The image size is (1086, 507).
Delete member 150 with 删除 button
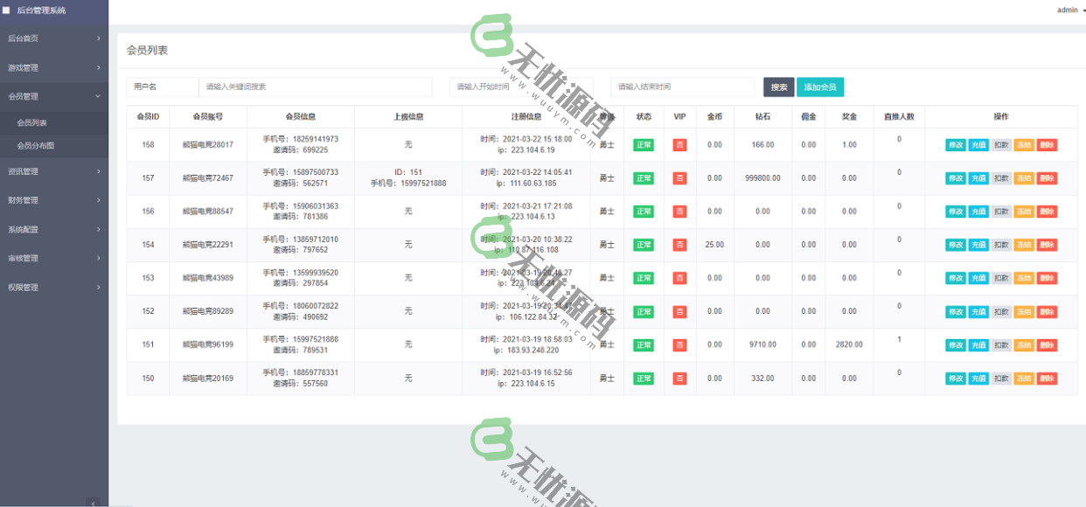coord(1047,379)
